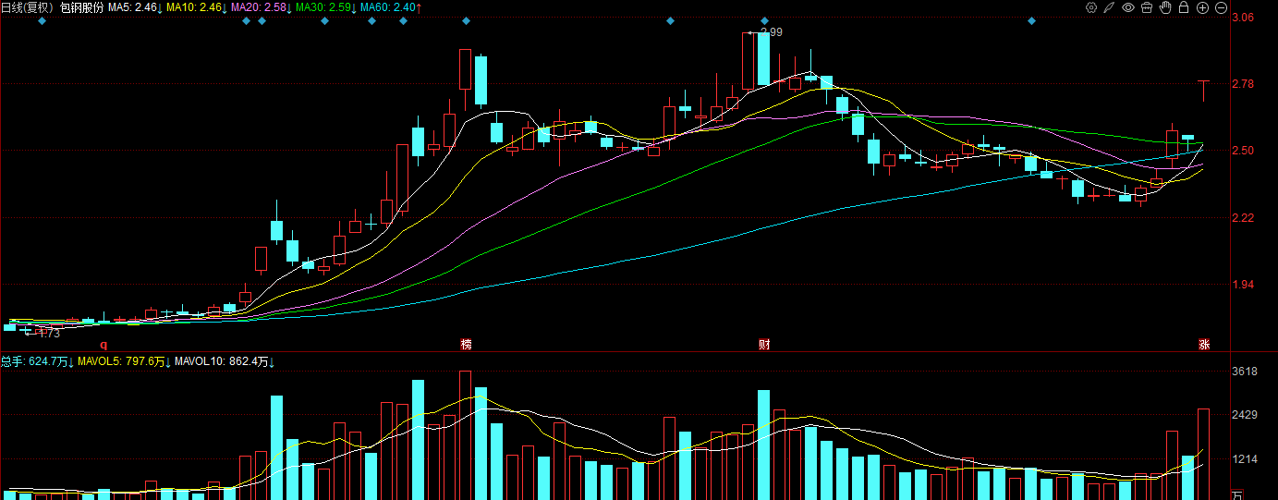1278x500 pixels.
Task: Select the feather drawing tool icon
Action: click(x=1110, y=7)
